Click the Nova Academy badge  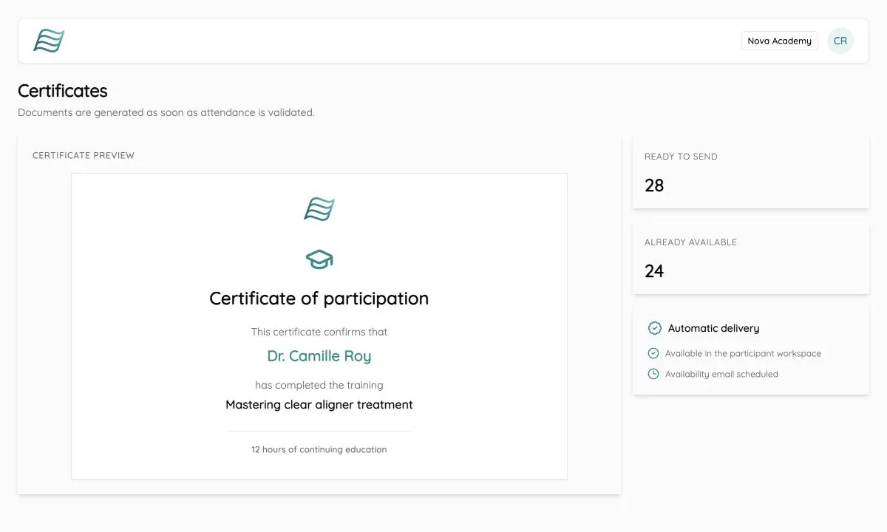point(779,41)
